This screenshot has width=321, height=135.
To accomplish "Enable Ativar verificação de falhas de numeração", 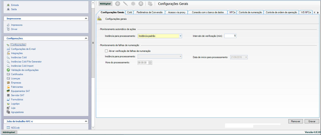I will (106, 51).
